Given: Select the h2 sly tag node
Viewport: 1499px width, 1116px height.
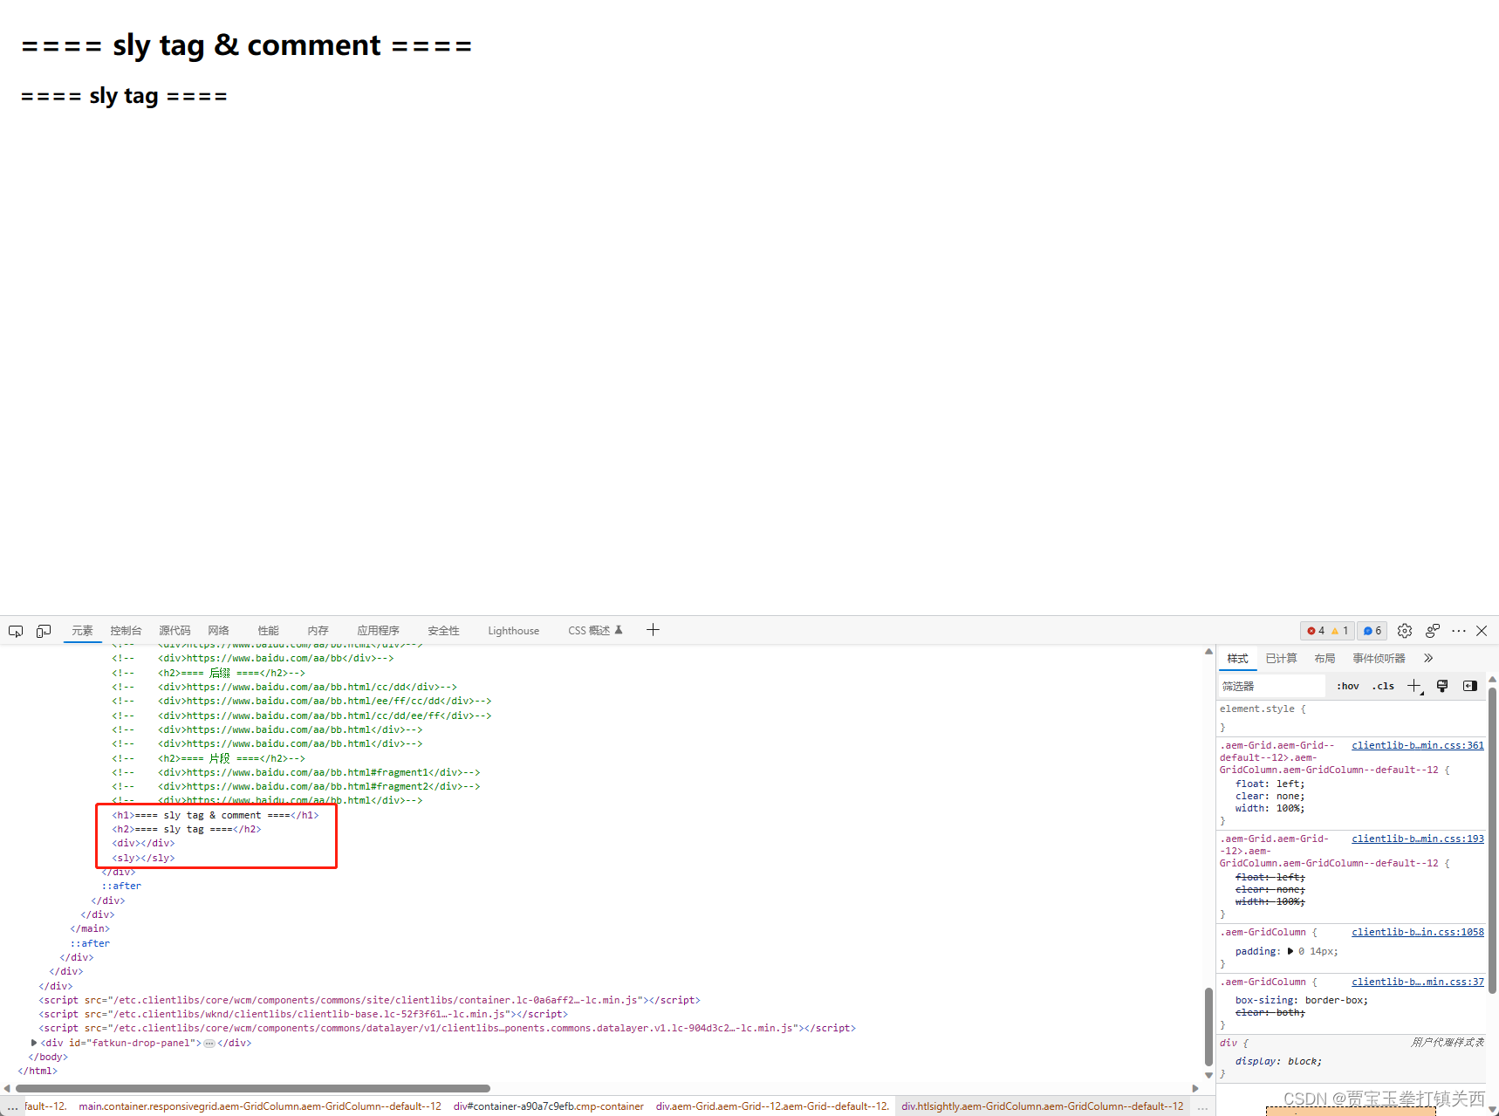Looking at the screenshot, I should tap(187, 830).
